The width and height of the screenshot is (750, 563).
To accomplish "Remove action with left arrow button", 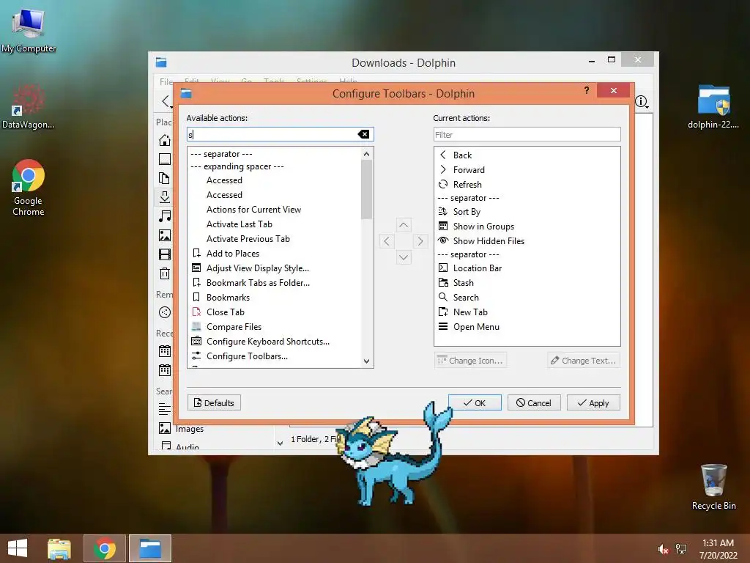I will click(387, 240).
